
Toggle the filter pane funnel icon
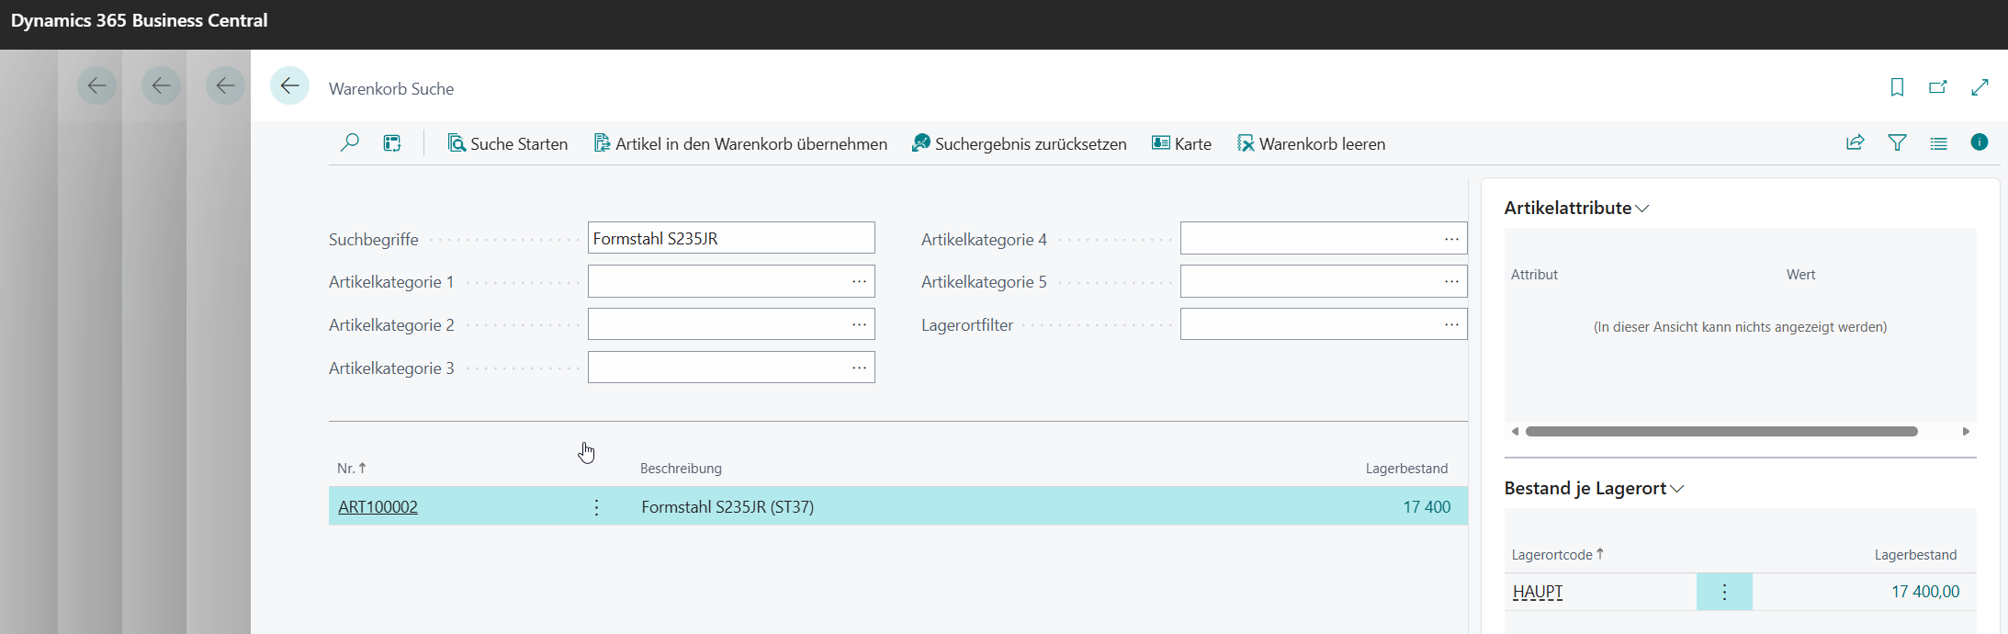click(x=1897, y=142)
